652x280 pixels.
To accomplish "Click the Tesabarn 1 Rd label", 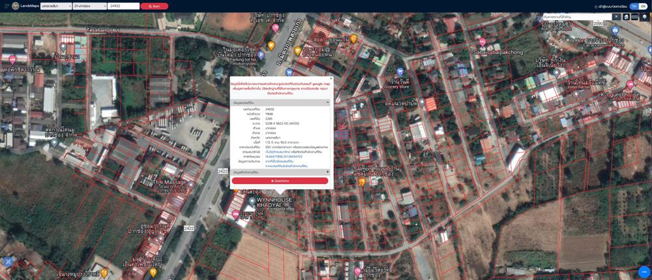I will pos(102,30).
